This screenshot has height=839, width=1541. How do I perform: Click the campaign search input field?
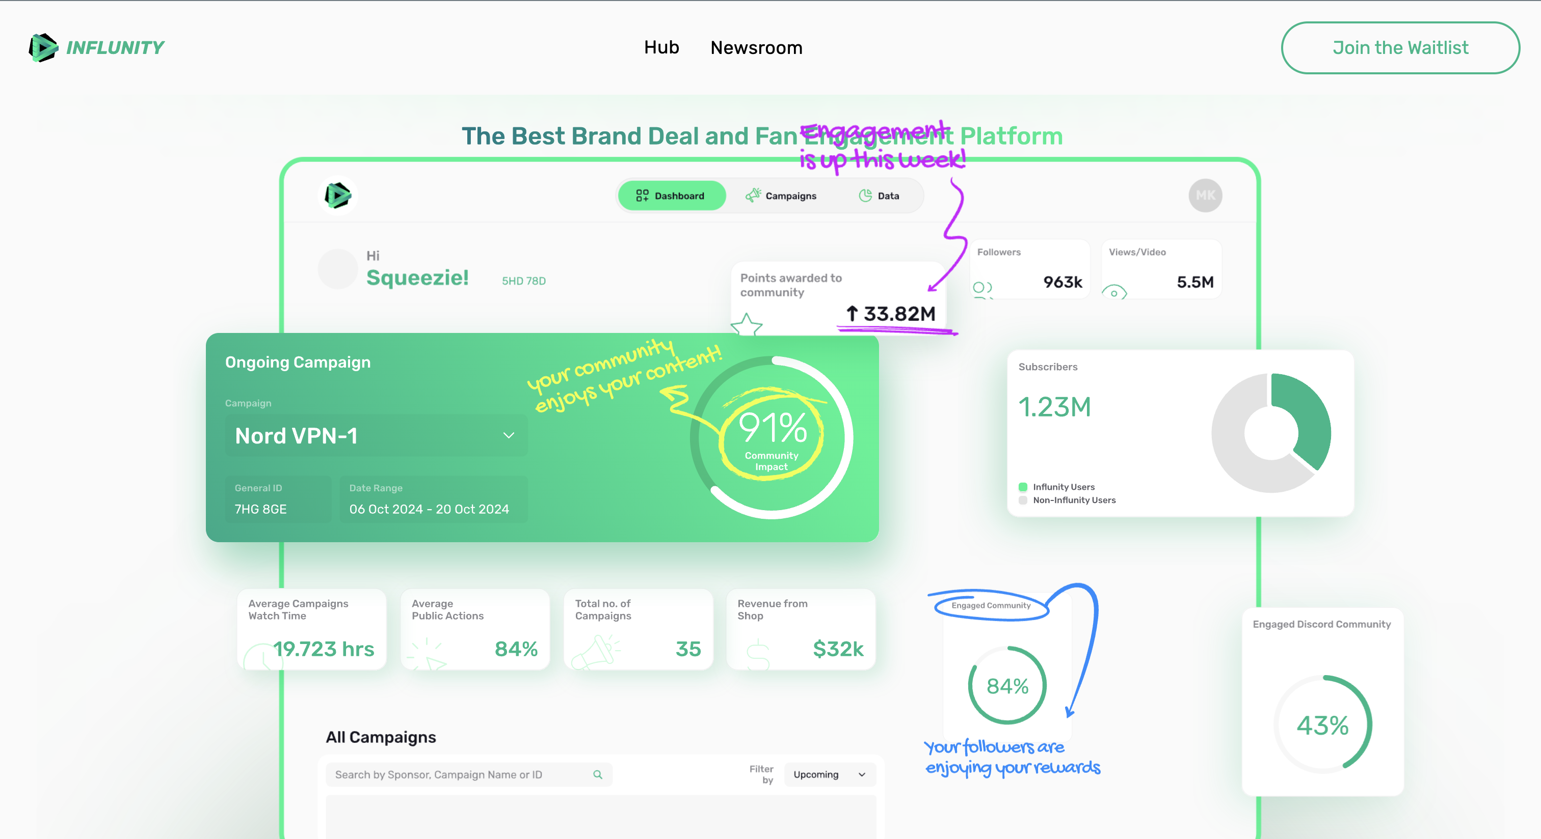pyautogui.click(x=468, y=774)
